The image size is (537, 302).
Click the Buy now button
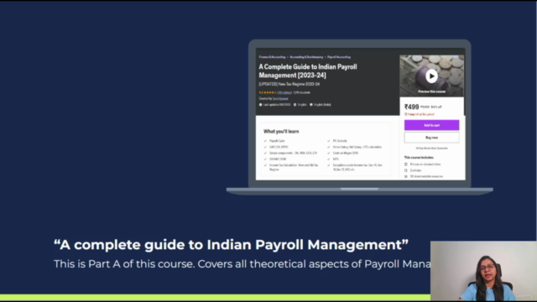[x=431, y=138]
